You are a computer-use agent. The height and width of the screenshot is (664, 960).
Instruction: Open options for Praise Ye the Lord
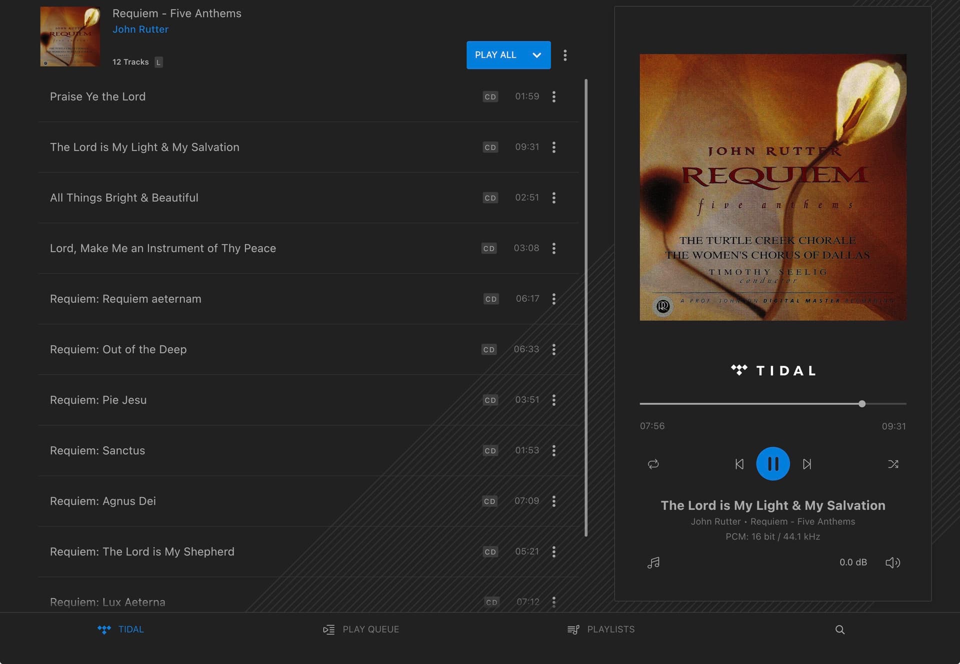tap(553, 96)
